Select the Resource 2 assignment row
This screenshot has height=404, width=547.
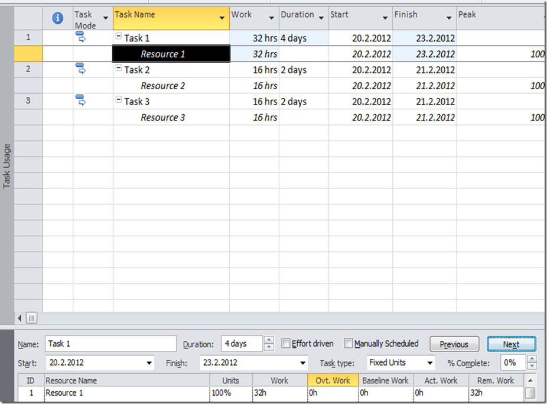tap(162, 86)
